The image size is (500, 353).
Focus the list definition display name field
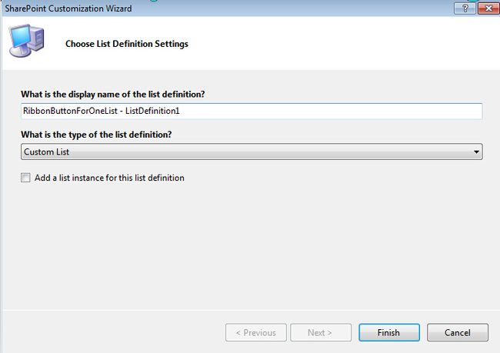pyautogui.click(x=252, y=111)
